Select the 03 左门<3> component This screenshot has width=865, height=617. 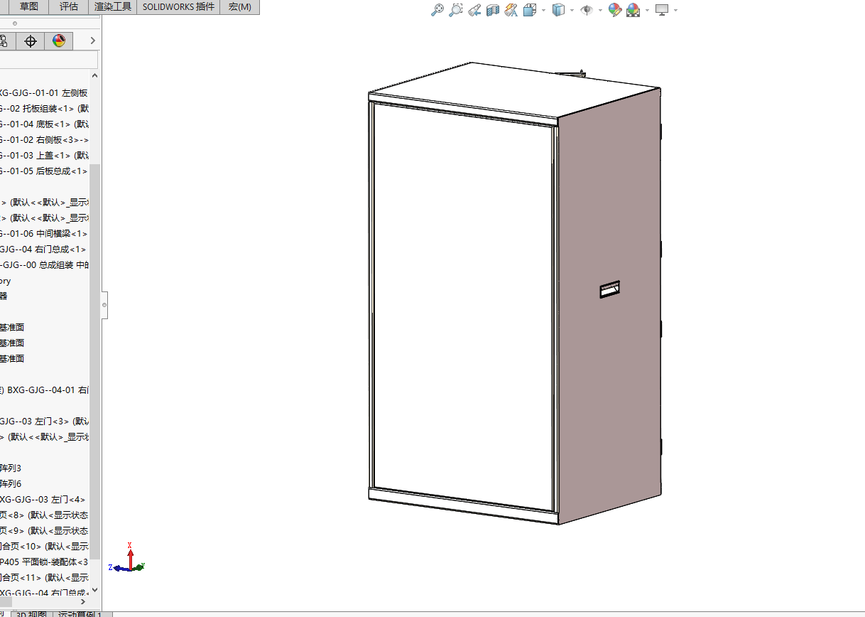click(45, 422)
